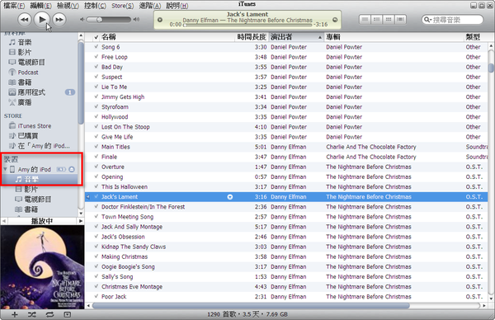Open the 控制(C) menu
The image size is (495, 320).
click(95, 6)
